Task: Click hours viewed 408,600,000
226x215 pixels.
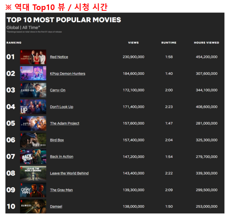Action: pos(206,107)
